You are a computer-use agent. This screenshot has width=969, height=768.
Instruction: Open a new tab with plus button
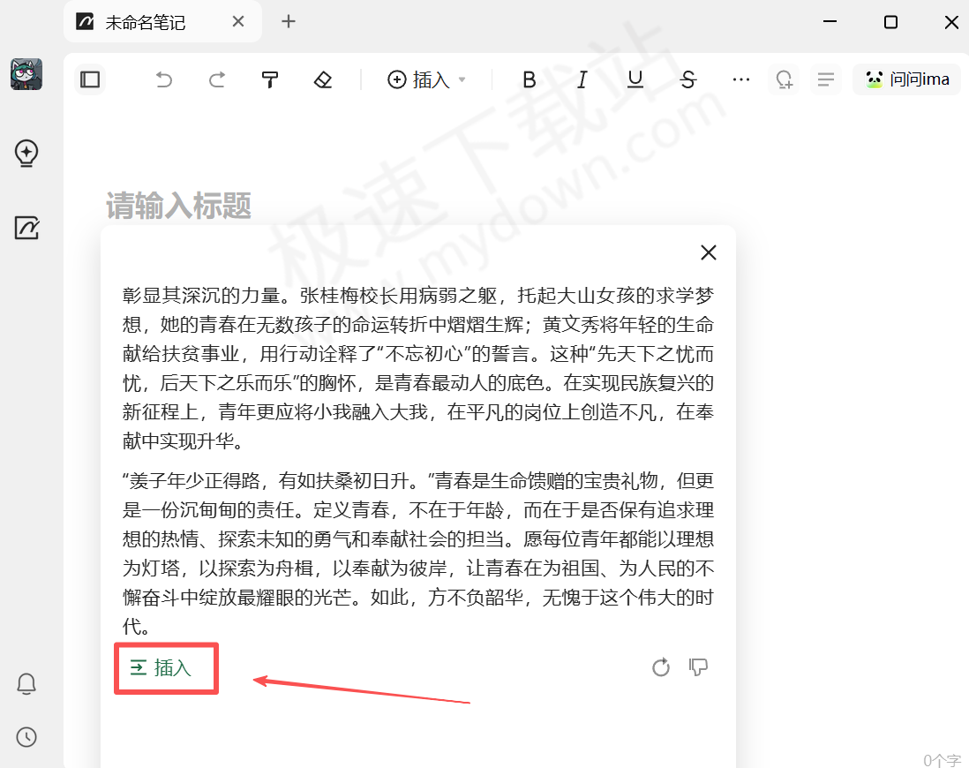[289, 22]
